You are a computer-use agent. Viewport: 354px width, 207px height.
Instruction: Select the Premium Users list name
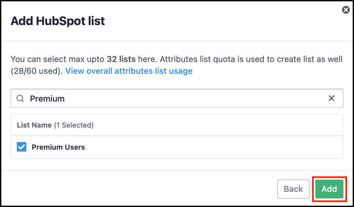(58, 147)
